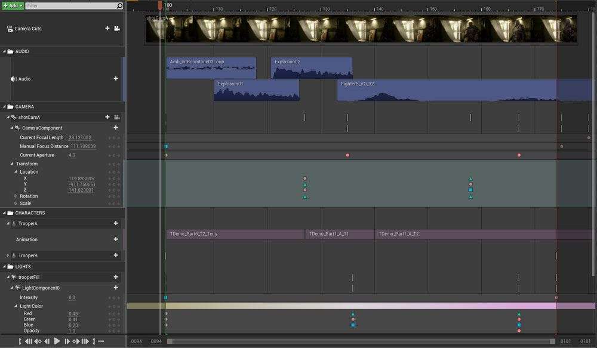This screenshot has width=597, height=348.
Task: Click the trooperFill light icon
Action: click(x=14, y=277)
